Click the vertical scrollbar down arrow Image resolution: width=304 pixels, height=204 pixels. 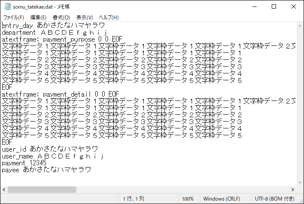pyautogui.click(x=300, y=183)
